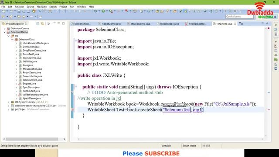Select XpathDemo.java in the tree
Viewport: 279px width, 157px height.
(32, 99)
